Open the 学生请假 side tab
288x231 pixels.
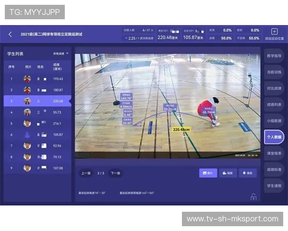tap(274, 186)
